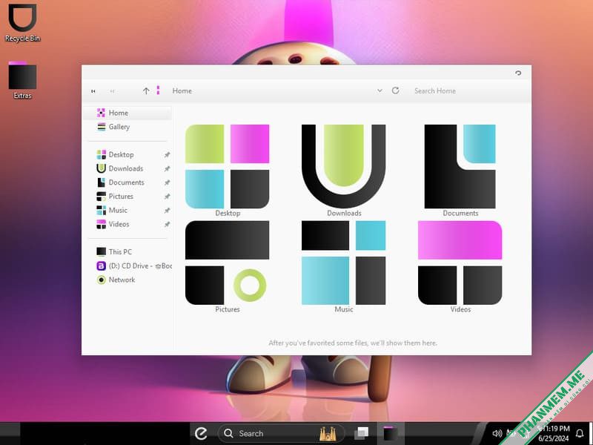Unpin Documents using its pin icon
This screenshot has height=445, width=593.
tap(167, 182)
